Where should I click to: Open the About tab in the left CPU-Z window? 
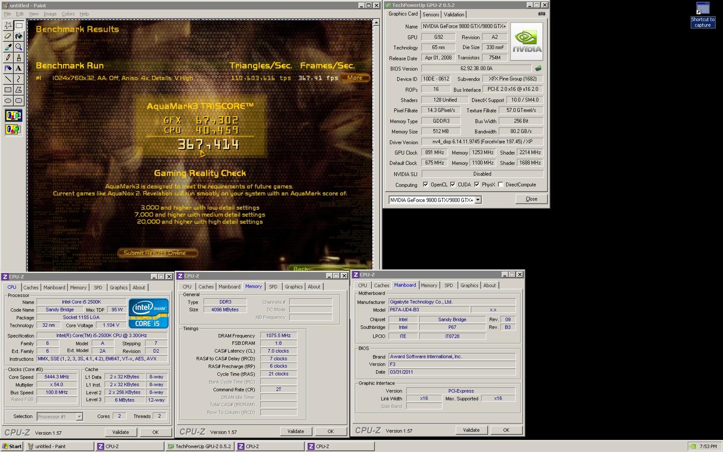pyautogui.click(x=139, y=287)
